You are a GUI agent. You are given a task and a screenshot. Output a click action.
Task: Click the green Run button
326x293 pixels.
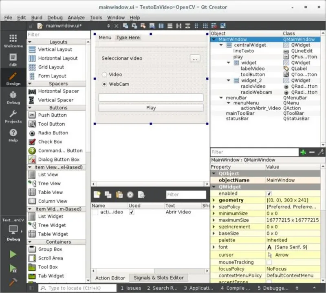pyautogui.click(x=13, y=254)
